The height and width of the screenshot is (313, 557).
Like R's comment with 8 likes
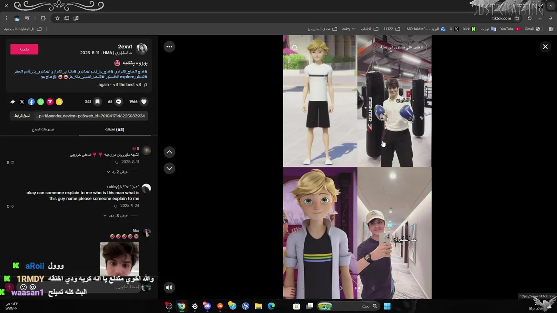click(x=12, y=163)
